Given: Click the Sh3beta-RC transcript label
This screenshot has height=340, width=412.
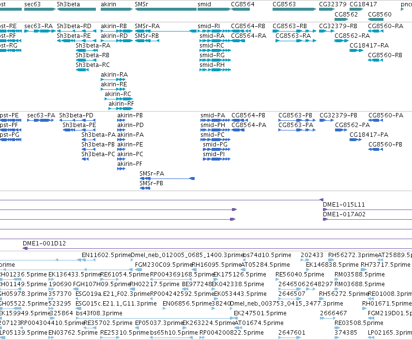Looking at the screenshot, I should click(x=93, y=65).
